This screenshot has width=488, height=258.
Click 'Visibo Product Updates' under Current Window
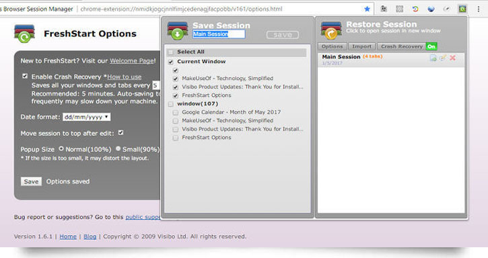coord(242,87)
